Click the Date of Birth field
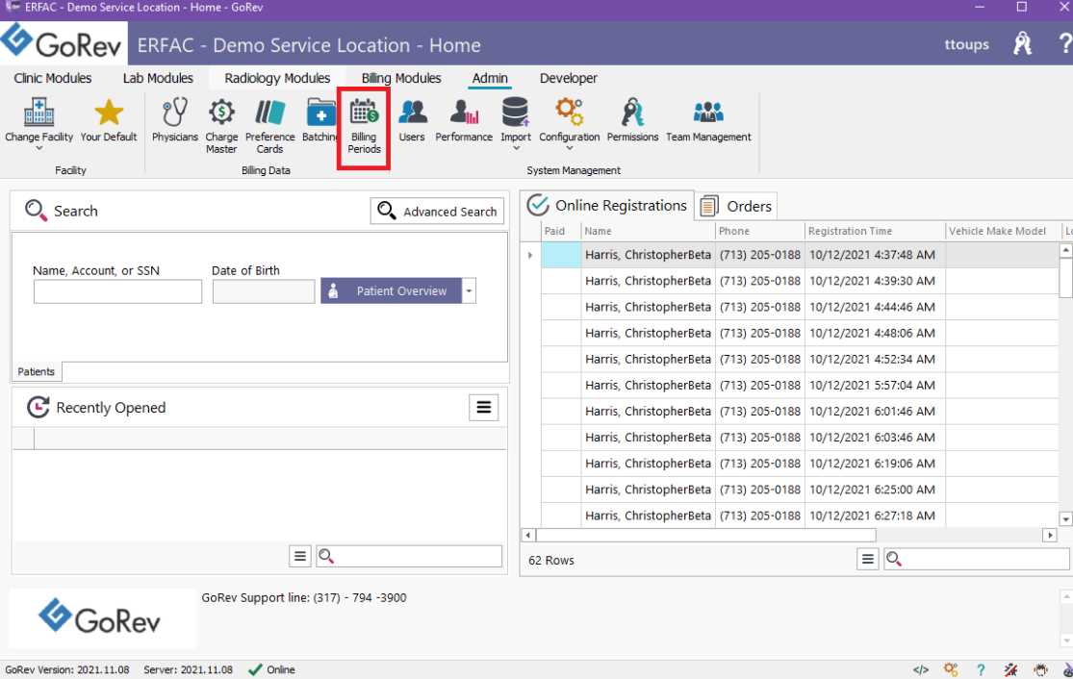Viewport: 1073px width, 679px height. pos(264,291)
